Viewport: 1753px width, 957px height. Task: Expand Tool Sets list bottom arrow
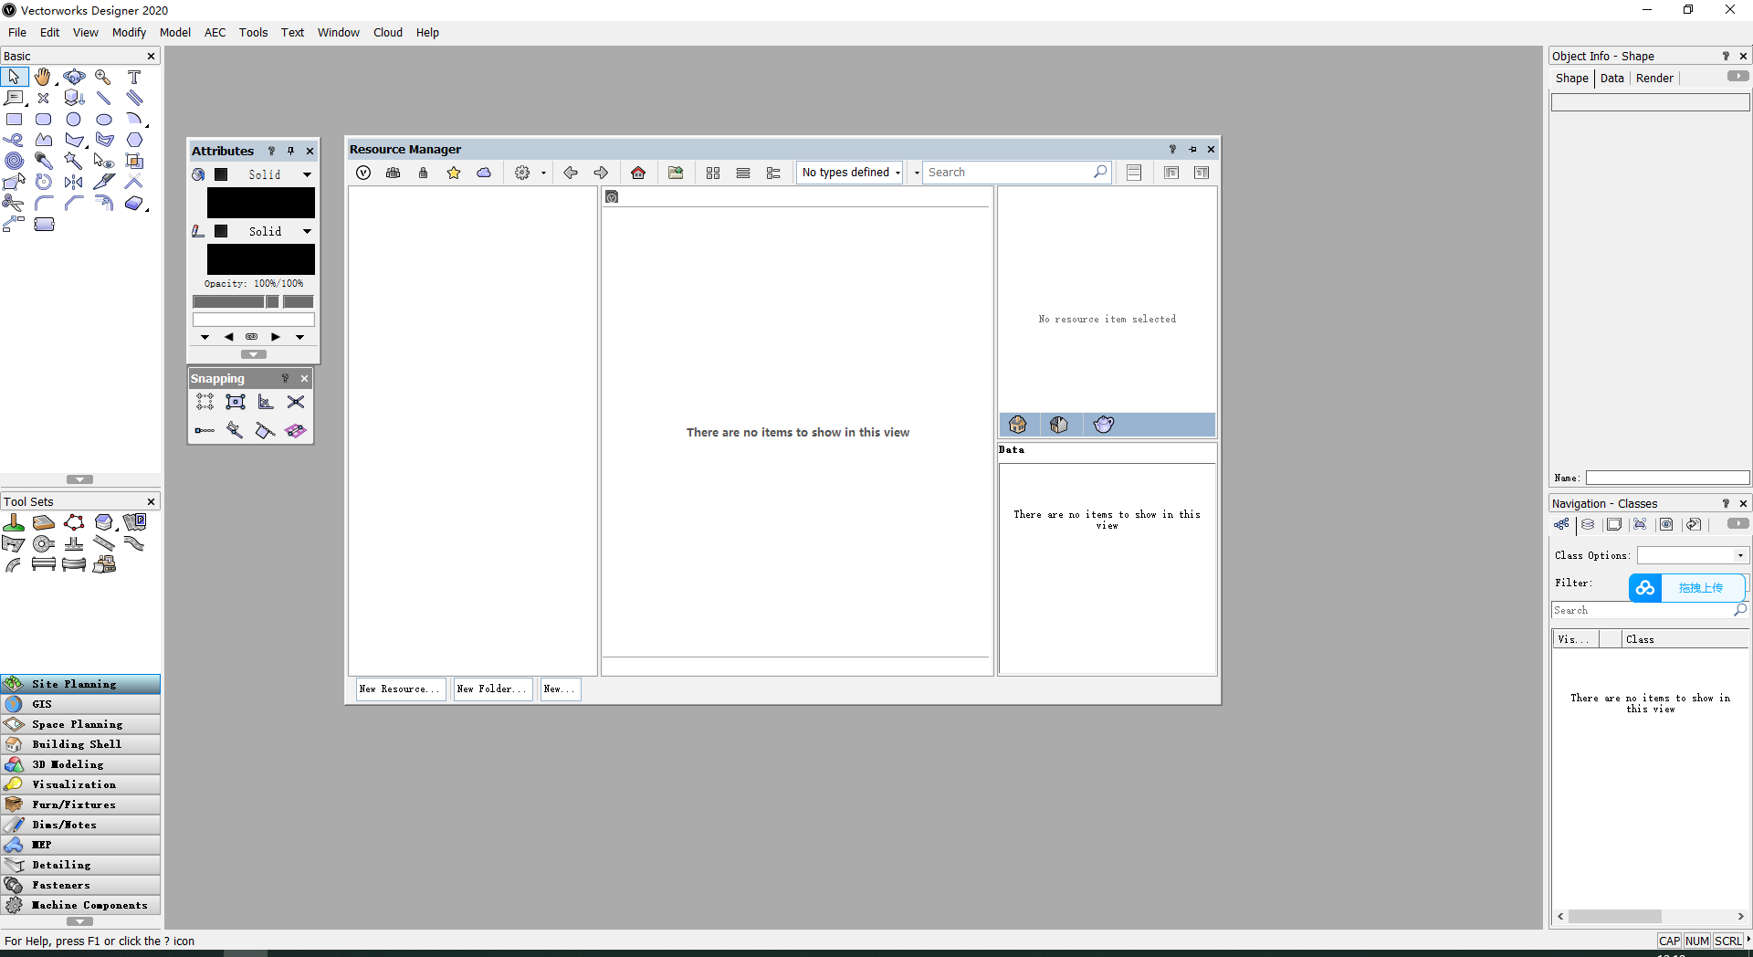[79, 921]
